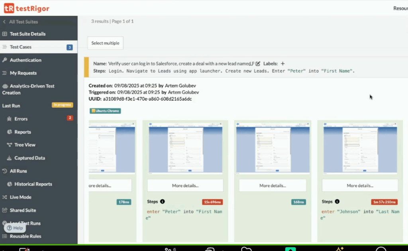This screenshot has width=408, height=251.
Task: Open Authentication via its key icon
Action: pos(4,60)
